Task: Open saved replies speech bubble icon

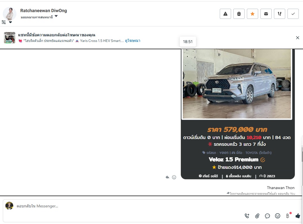Action: pos(267,216)
